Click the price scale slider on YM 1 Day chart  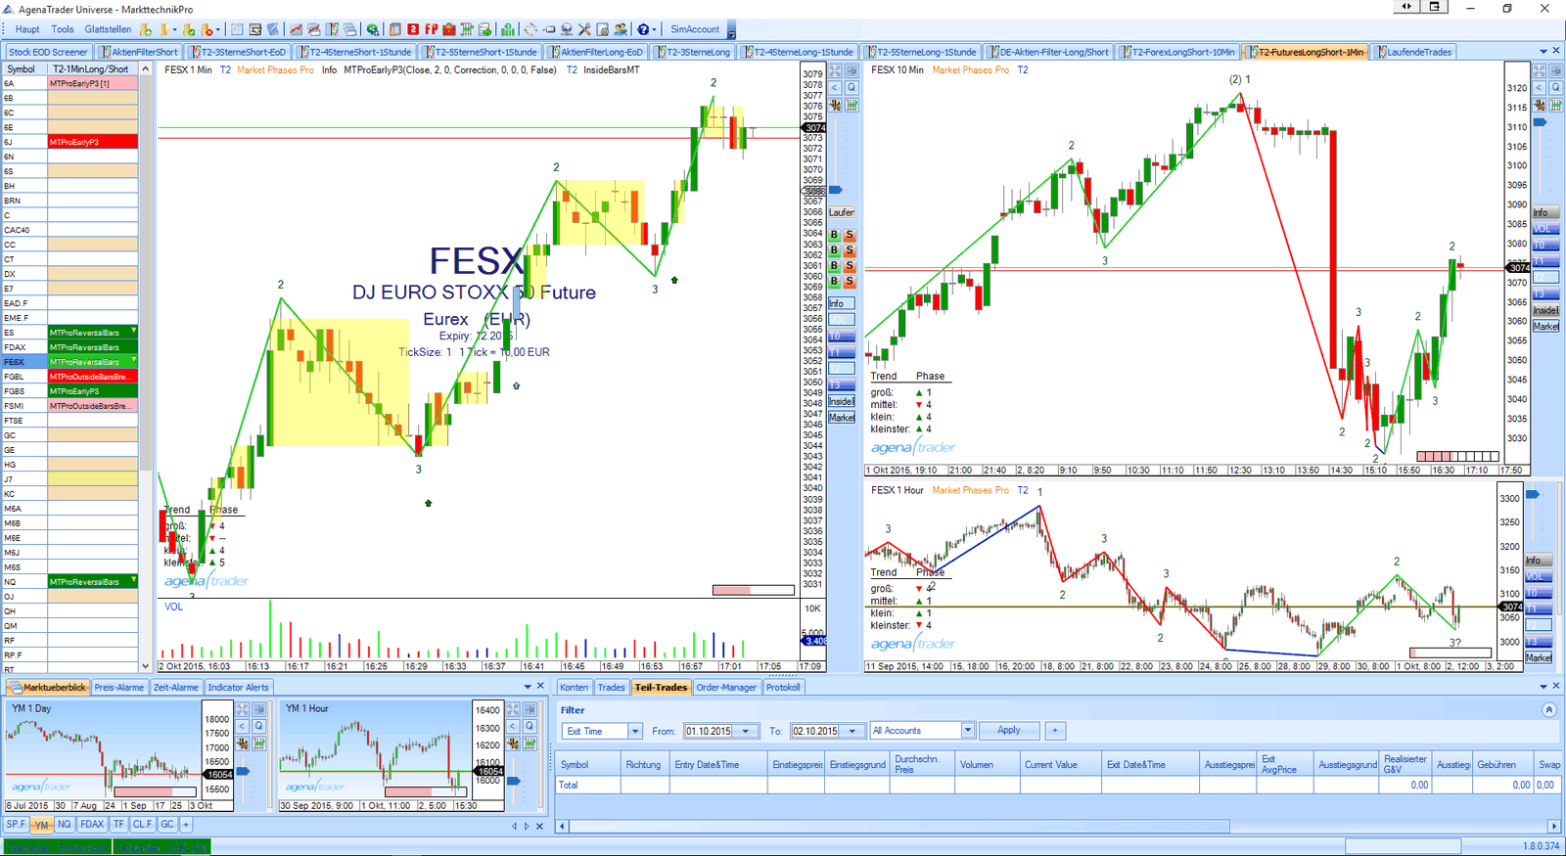click(244, 772)
